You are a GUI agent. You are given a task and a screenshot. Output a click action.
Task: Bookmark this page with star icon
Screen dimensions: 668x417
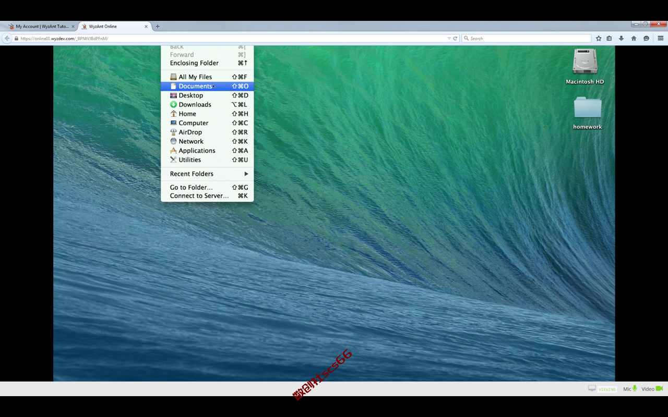click(599, 39)
